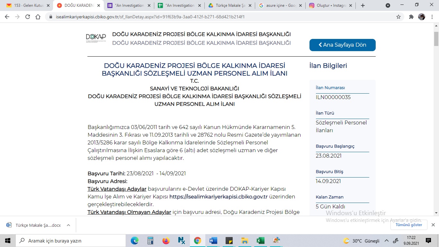
Task: Open the taskbar clock and date
Action: pos(411,241)
